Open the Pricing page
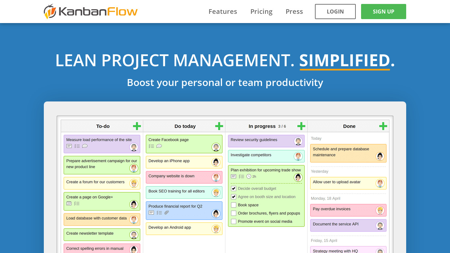The image size is (450, 253). (x=261, y=12)
